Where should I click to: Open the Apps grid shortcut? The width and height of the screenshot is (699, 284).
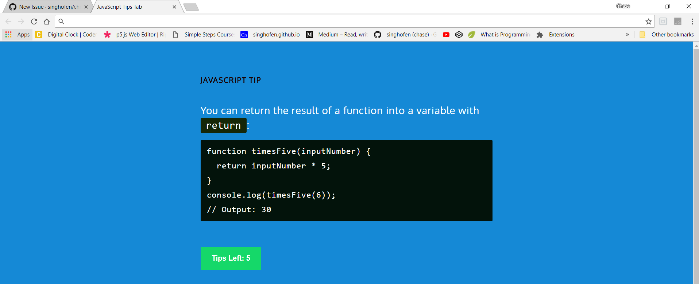(18, 35)
